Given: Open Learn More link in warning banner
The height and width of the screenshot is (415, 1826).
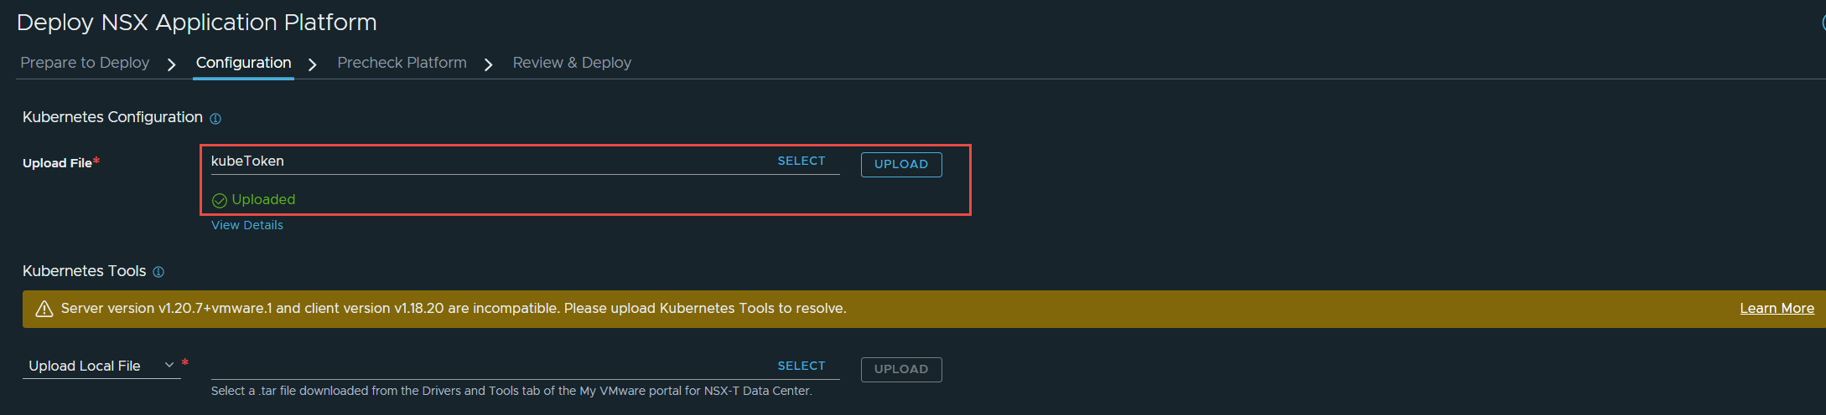Looking at the screenshot, I should (x=1777, y=309).
